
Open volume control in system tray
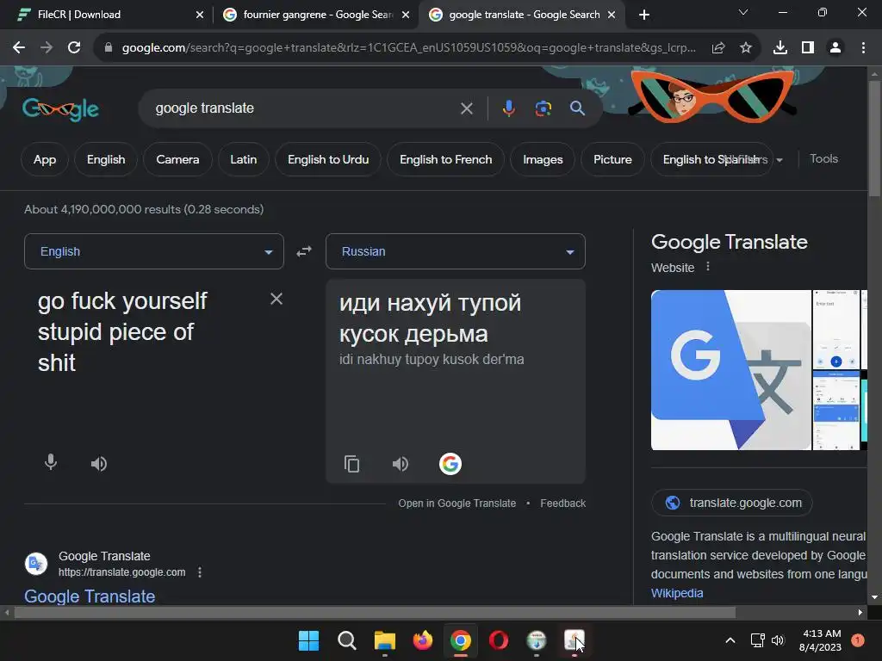click(x=778, y=640)
